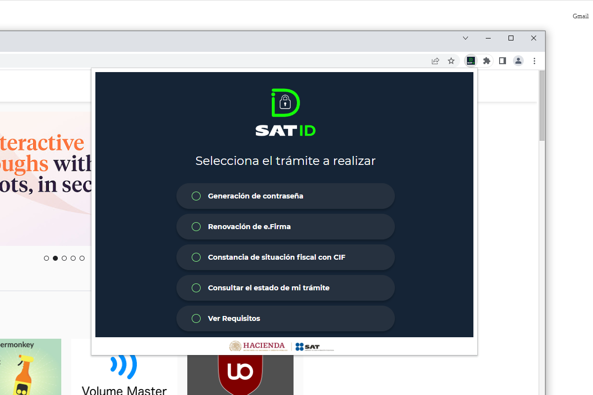This screenshot has height=395, width=593.
Task: Open the Gmail link
Action: pos(581,16)
